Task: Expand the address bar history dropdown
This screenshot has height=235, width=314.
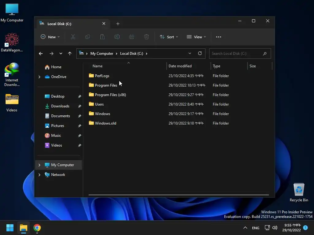Action: (190, 53)
